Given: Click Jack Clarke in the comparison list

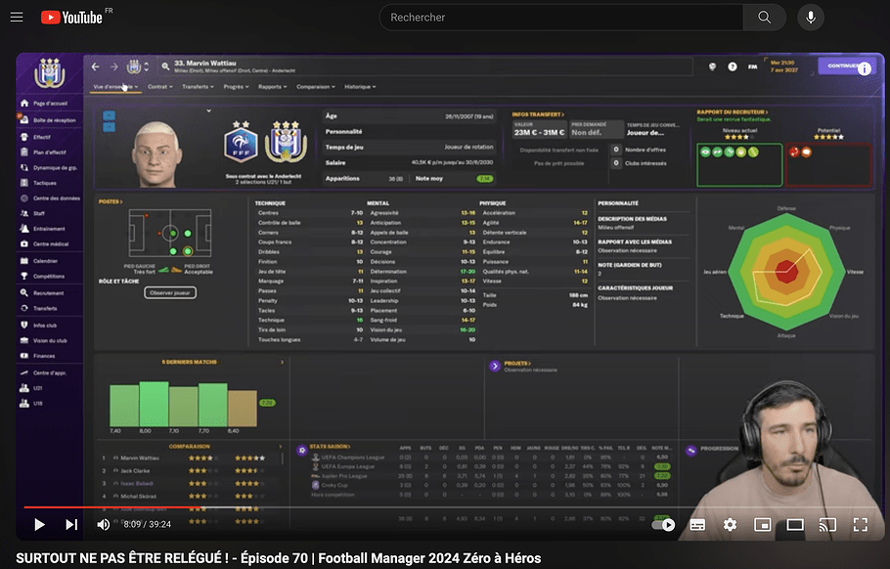Looking at the screenshot, I should click(135, 471).
